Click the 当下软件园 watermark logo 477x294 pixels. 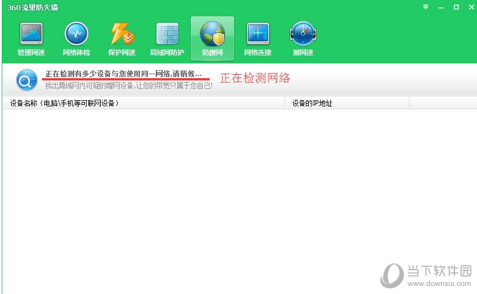click(x=426, y=276)
